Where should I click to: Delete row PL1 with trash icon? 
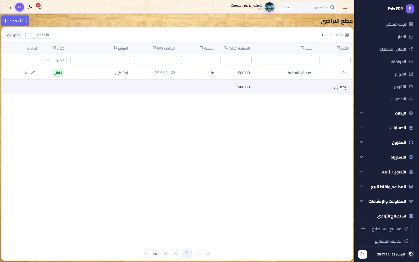pos(25,73)
